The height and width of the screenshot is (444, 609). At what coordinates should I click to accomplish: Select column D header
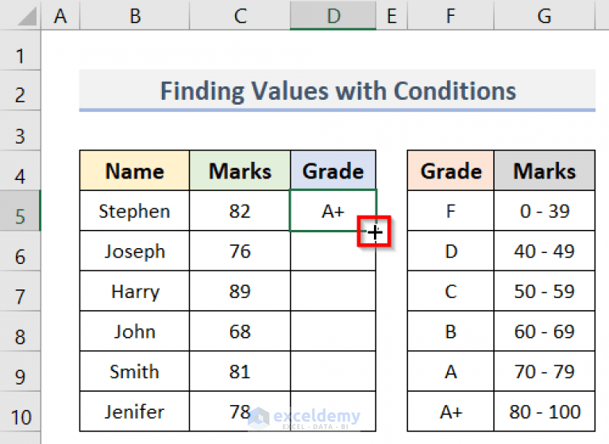[x=333, y=16]
